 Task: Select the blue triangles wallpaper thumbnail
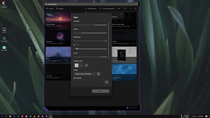click(x=124, y=72)
